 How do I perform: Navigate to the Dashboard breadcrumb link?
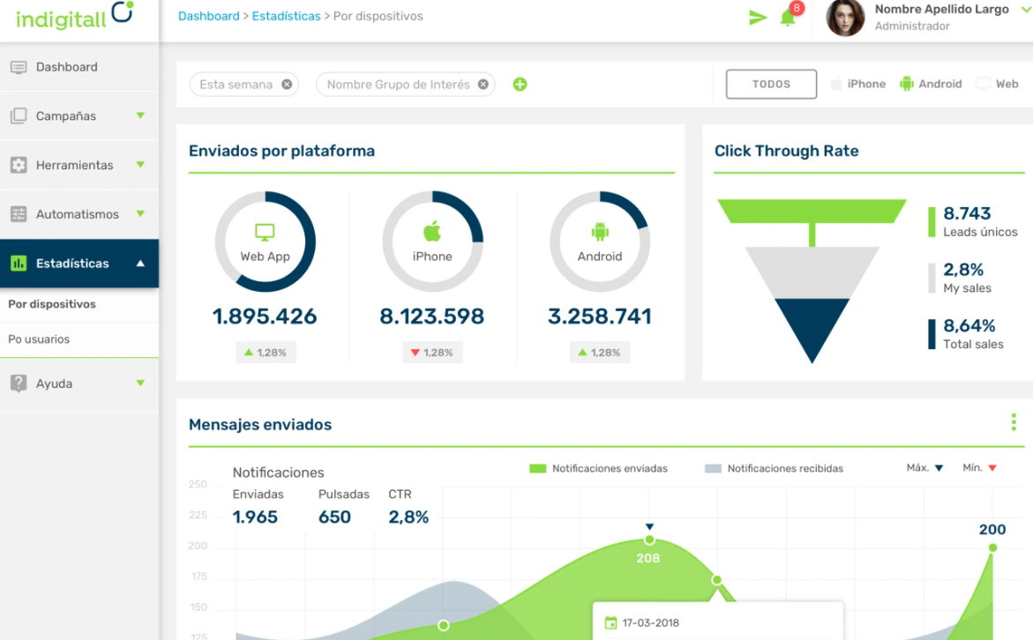(209, 16)
